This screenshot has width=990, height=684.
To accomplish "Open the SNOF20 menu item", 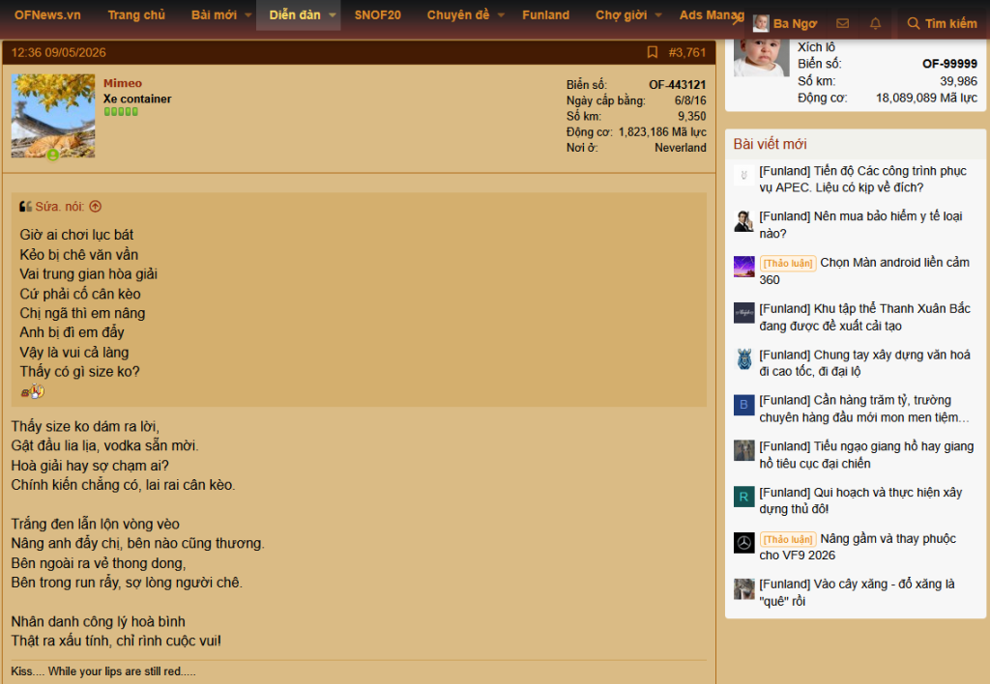I will [378, 15].
